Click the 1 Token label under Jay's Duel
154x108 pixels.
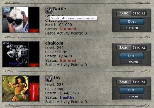[x=132, y=96]
